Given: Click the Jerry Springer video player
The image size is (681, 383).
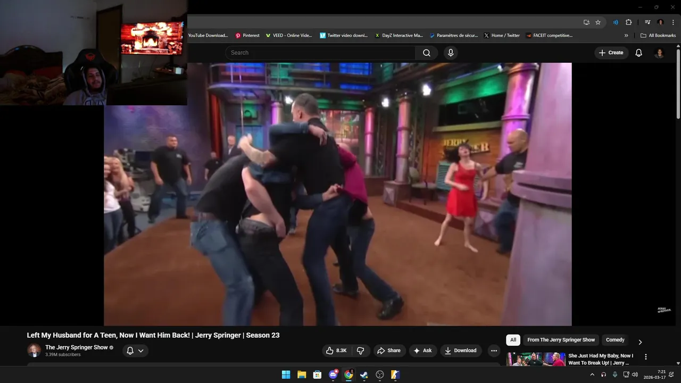Looking at the screenshot, I should click(338, 194).
